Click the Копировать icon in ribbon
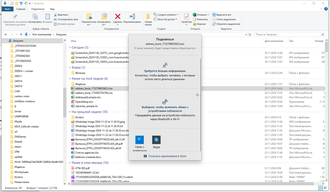This screenshot has height=192, width=330. click(x=33, y=18)
